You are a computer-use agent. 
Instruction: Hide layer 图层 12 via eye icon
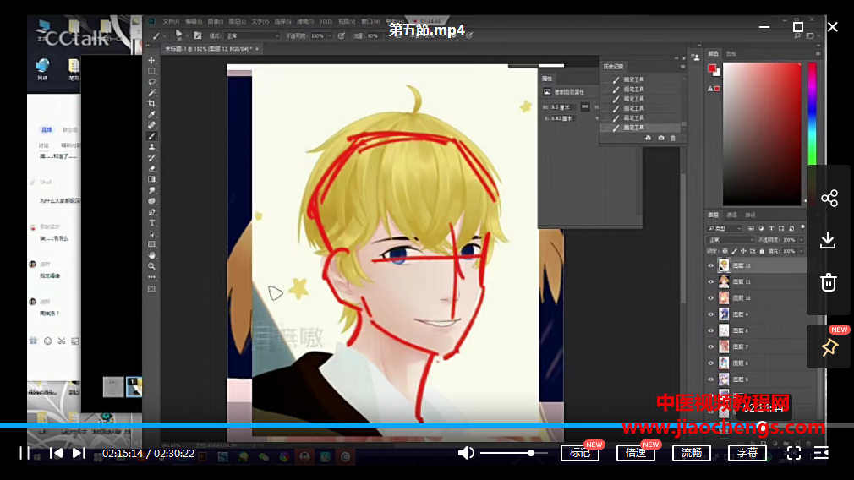point(711,265)
